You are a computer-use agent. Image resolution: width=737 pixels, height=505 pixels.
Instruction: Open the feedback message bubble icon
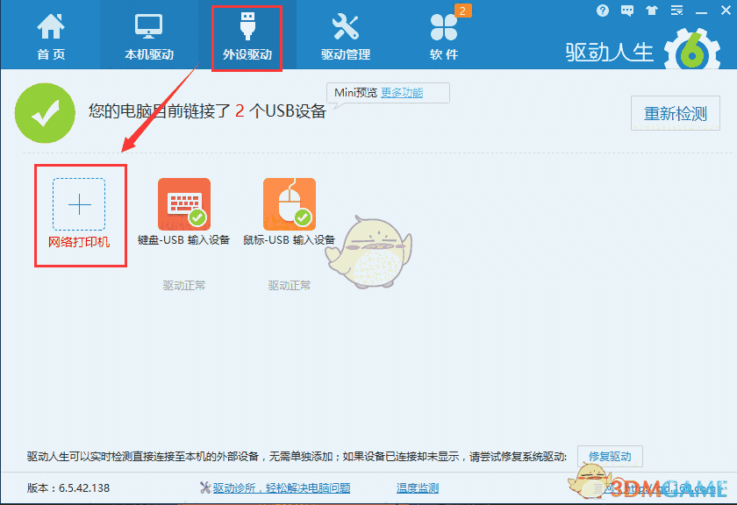[x=626, y=11]
